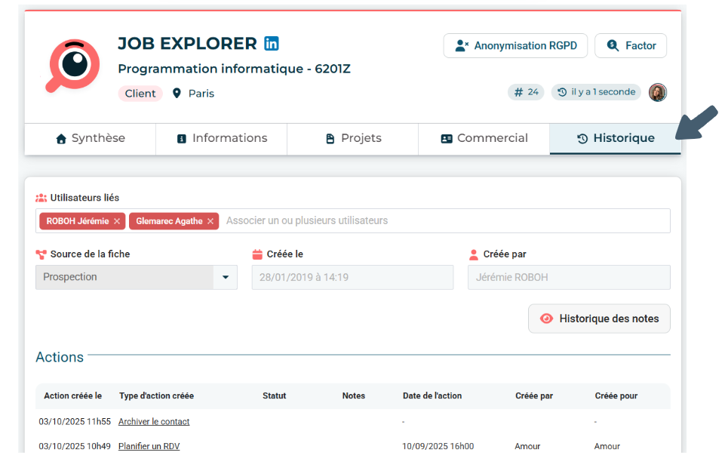Click the Créée le date field
728x474 pixels.
(352, 278)
